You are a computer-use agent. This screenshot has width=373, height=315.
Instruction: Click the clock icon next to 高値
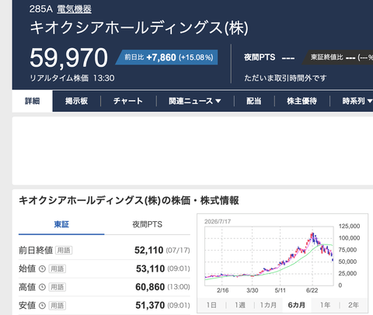[42, 287]
